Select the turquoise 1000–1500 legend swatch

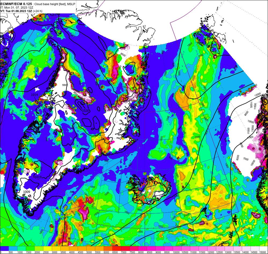coord(22,249)
